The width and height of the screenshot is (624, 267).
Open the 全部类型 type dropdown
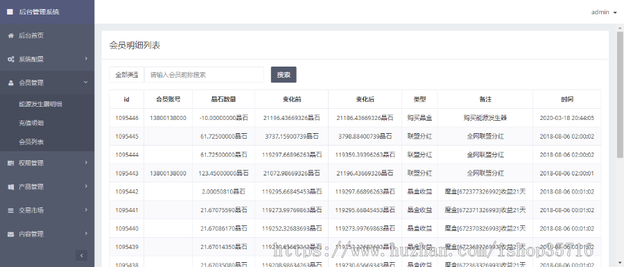coord(127,74)
